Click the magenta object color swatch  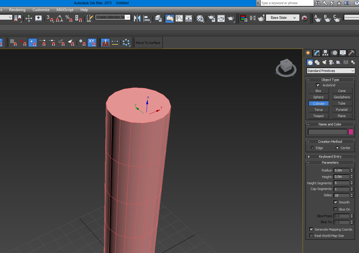[351, 132]
